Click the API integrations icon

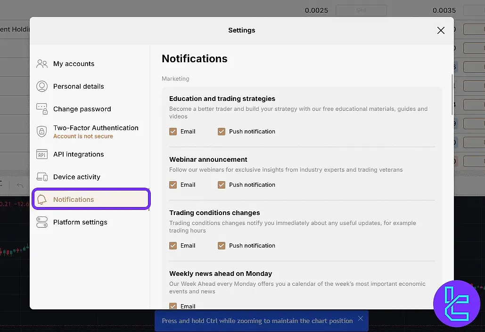click(42, 154)
